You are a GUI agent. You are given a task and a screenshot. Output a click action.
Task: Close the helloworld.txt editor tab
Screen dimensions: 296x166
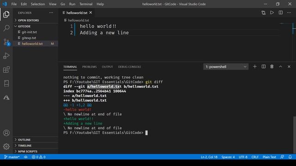pos(91,12)
